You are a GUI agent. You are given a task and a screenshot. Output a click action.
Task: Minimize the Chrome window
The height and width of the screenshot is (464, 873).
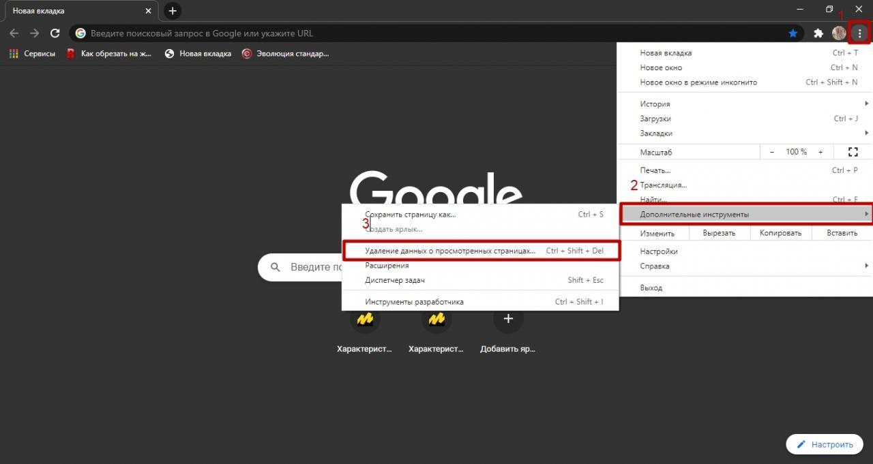(x=799, y=9)
